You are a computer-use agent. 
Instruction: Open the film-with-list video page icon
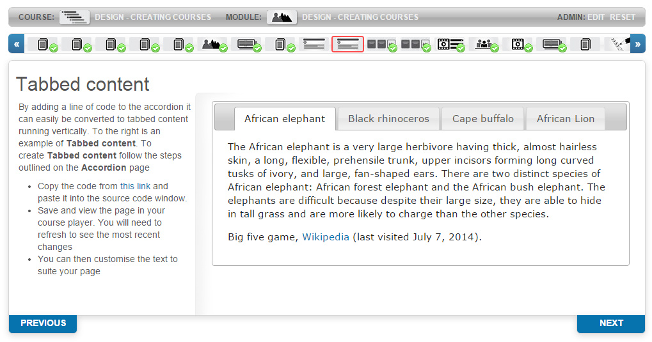(449, 44)
